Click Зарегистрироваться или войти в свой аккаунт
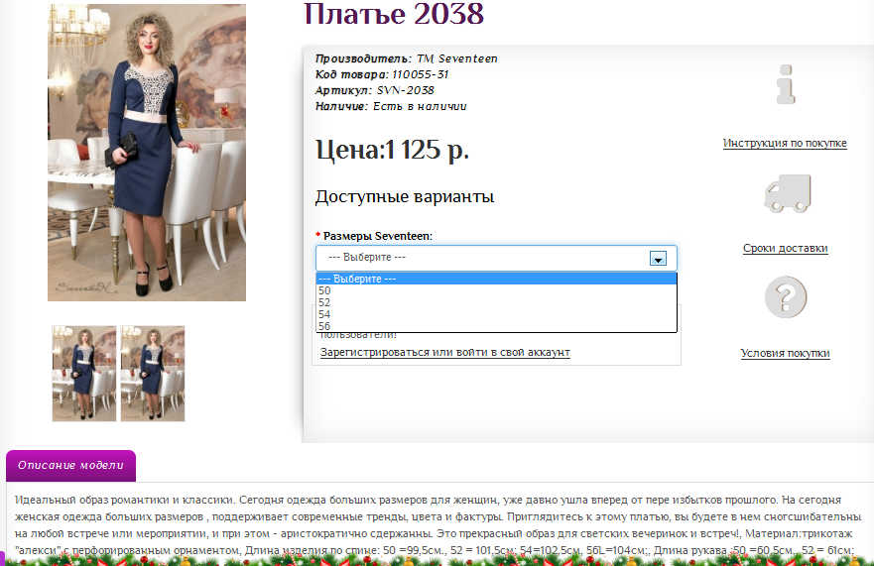This screenshot has width=874, height=566. [x=444, y=352]
